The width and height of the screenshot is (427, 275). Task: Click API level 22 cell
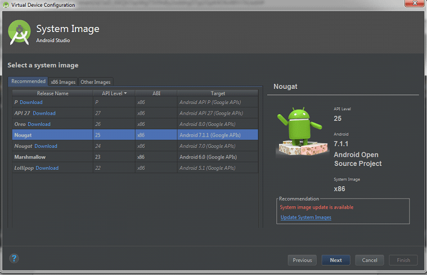[114, 168]
